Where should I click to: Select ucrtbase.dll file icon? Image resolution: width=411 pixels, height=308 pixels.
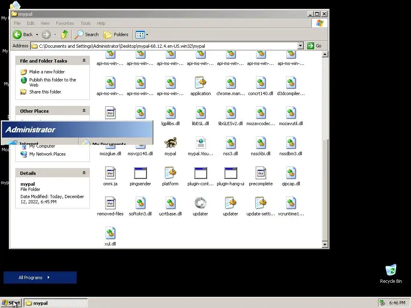coord(170,203)
